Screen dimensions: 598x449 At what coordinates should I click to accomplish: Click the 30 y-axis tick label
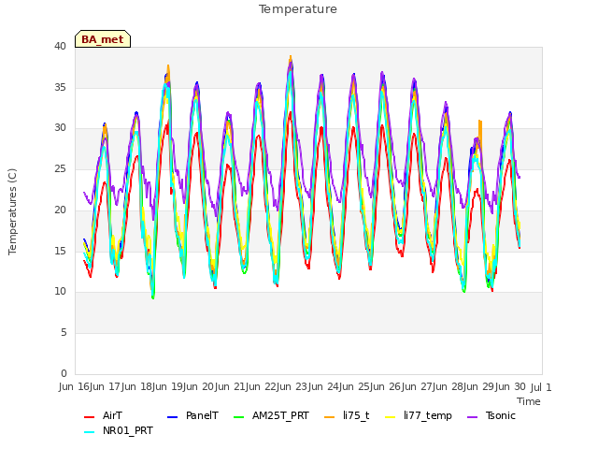[x=60, y=128]
